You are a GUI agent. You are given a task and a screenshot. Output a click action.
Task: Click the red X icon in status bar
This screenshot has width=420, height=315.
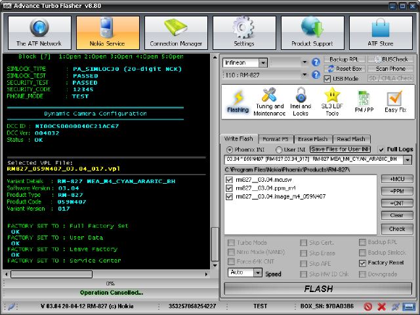[x=382, y=306]
